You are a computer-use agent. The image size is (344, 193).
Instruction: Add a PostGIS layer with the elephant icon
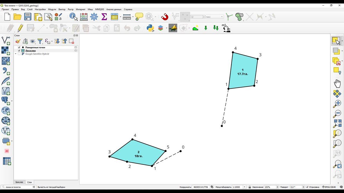6,101
